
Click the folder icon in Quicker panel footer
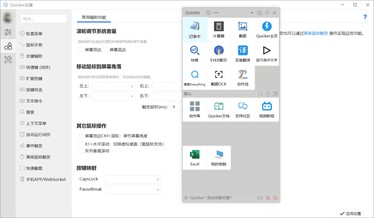(x=260, y=198)
